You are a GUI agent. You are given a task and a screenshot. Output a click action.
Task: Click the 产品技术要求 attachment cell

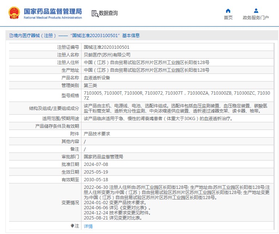97,134
